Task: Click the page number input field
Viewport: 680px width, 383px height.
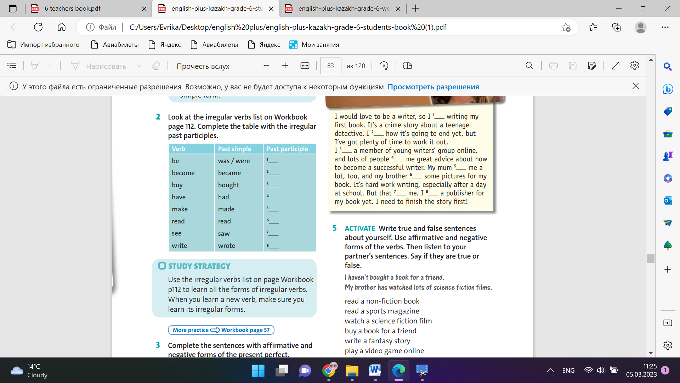Action: 330,66
